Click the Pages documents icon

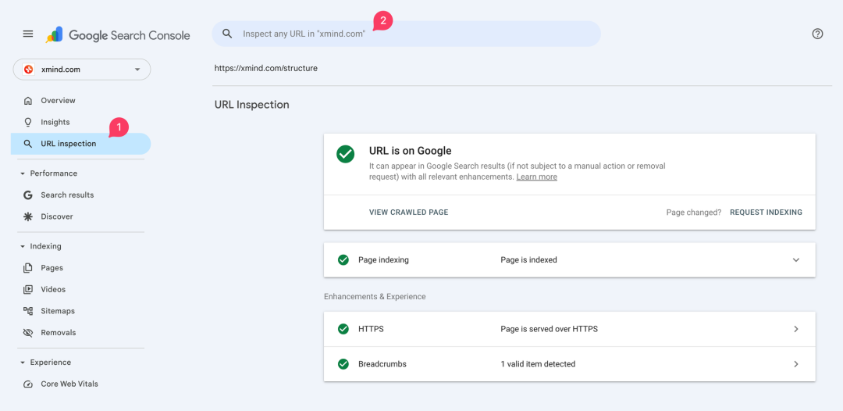pyautogui.click(x=28, y=268)
